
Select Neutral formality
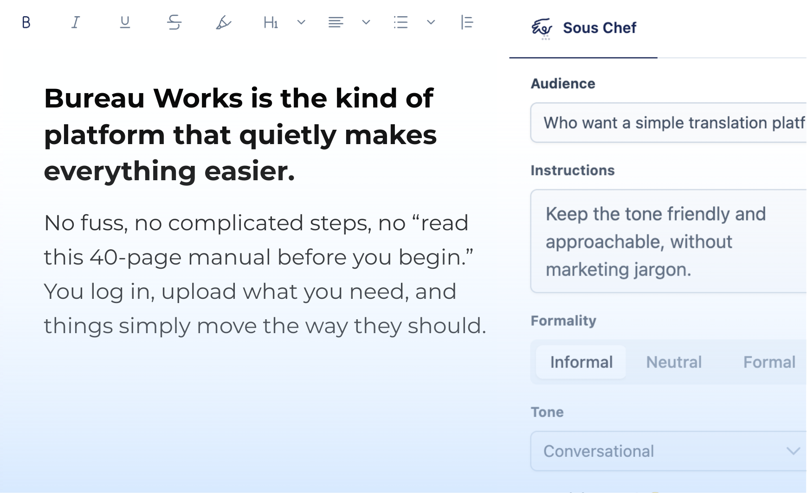(674, 362)
